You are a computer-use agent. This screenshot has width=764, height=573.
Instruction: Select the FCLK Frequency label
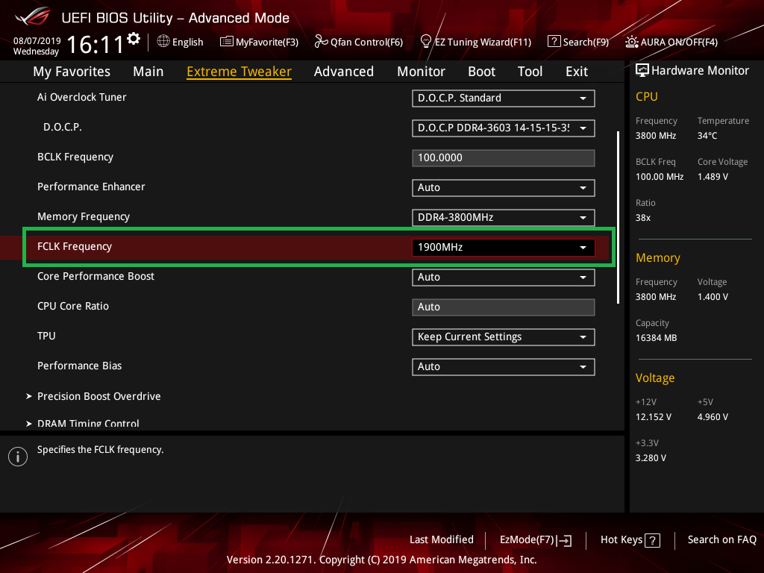(x=75, y=246)
